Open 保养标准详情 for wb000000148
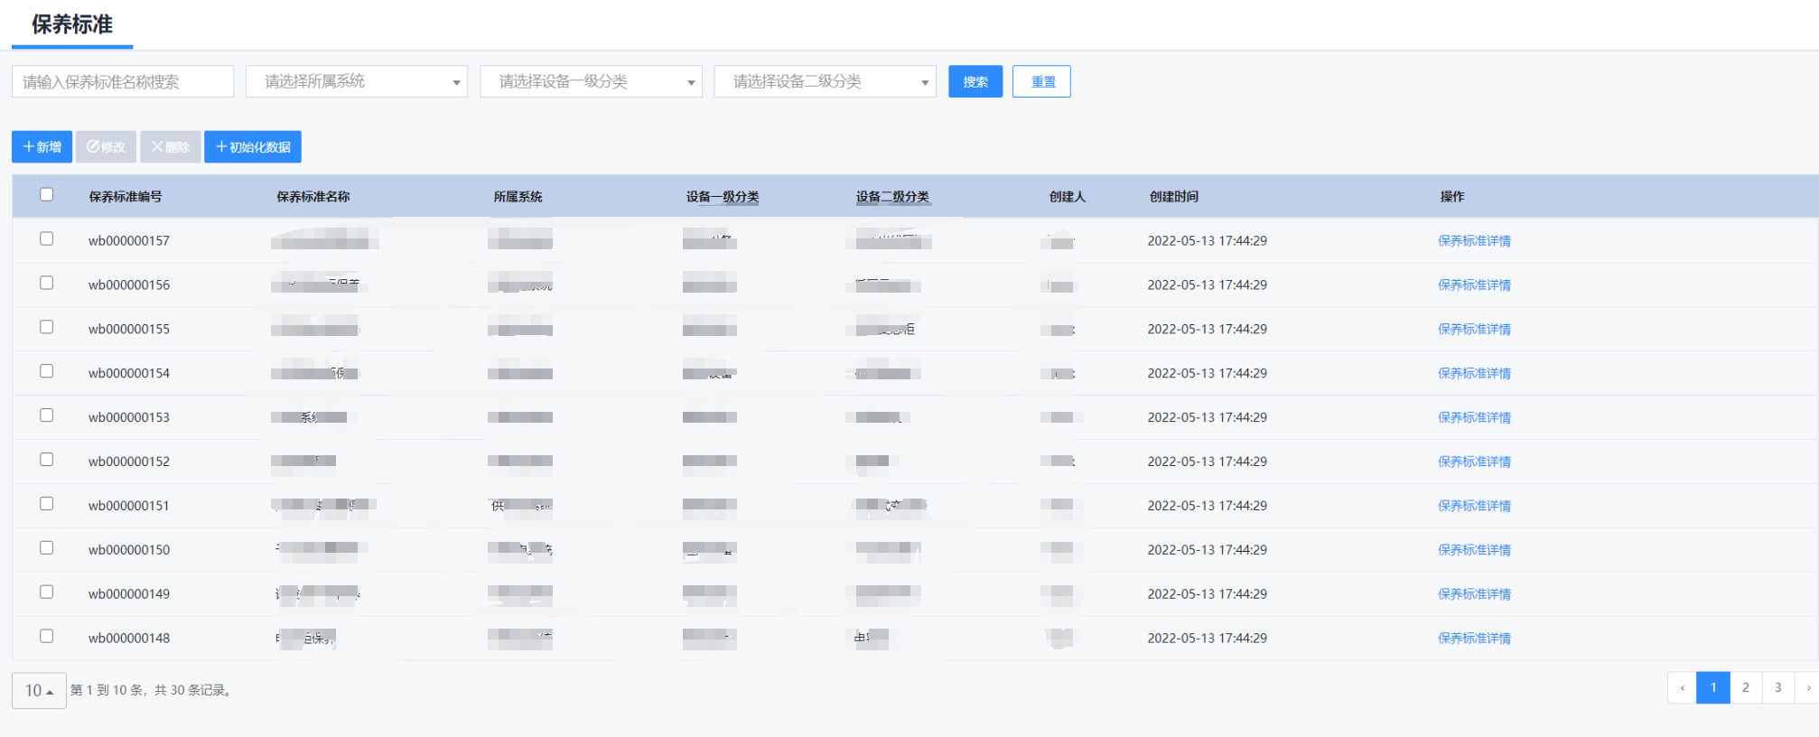The height and width of the screenshot is (737, 1819). tap(1474, 639)
